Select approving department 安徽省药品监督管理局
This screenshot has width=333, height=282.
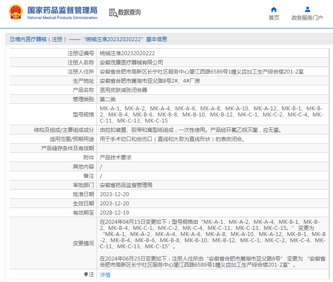point(126,185)
